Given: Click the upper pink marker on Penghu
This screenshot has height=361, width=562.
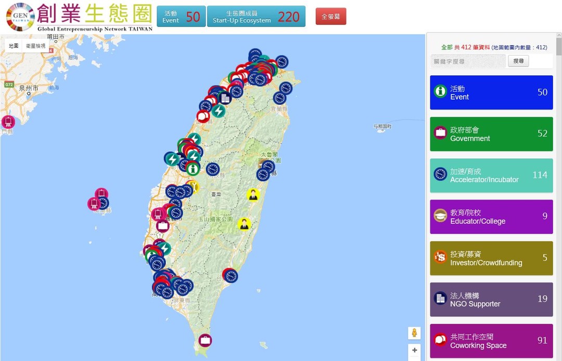Looking at the screenshot, I should tap(101, 194).
